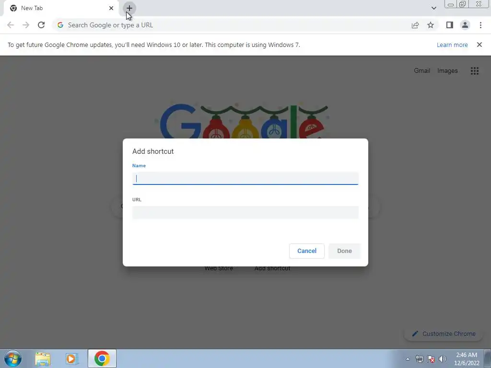Click the Customize Chrome button
The height and width of the screenshot is (368, 491).
tap(444, 333)
